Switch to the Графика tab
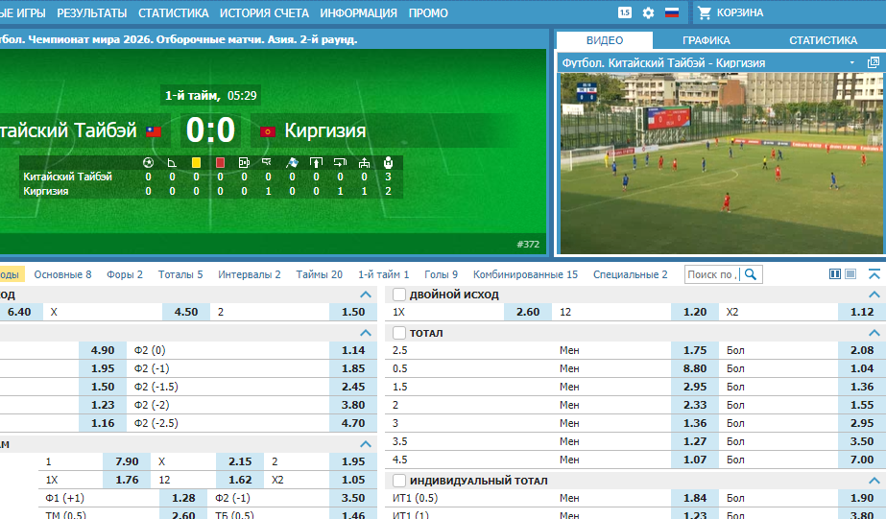The image size is (886, 519). (x=706, y=40)
